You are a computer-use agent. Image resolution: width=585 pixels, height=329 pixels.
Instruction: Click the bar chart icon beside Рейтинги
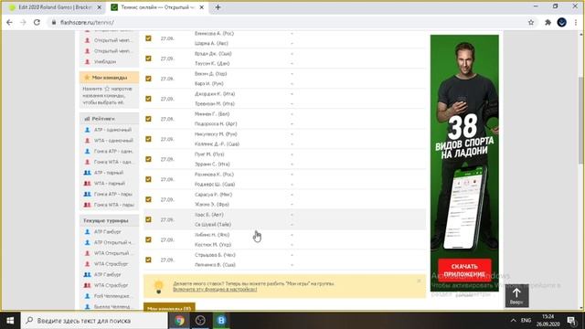point(87,119)
